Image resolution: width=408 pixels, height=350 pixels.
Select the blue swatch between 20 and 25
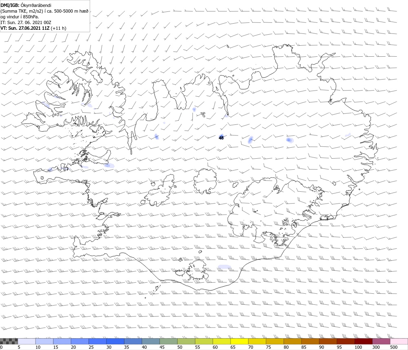tap(80, 341)
